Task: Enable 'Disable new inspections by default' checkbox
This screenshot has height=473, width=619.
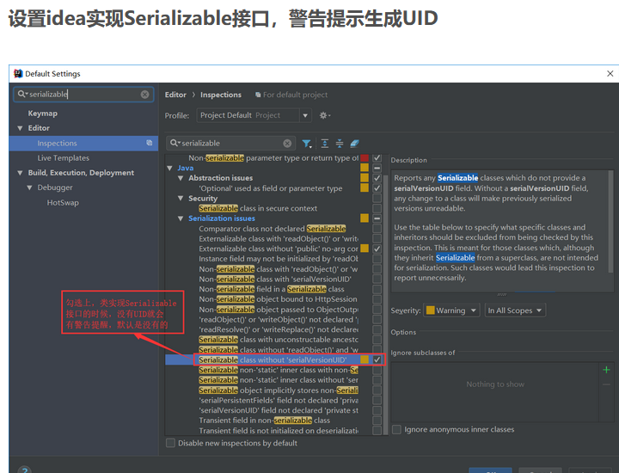Action: point(170,443)
